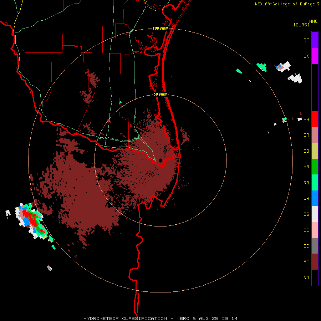Click the "DS" legend label
Image resolution: width=321 pixels, height=321 pixels.
[306, 214]
